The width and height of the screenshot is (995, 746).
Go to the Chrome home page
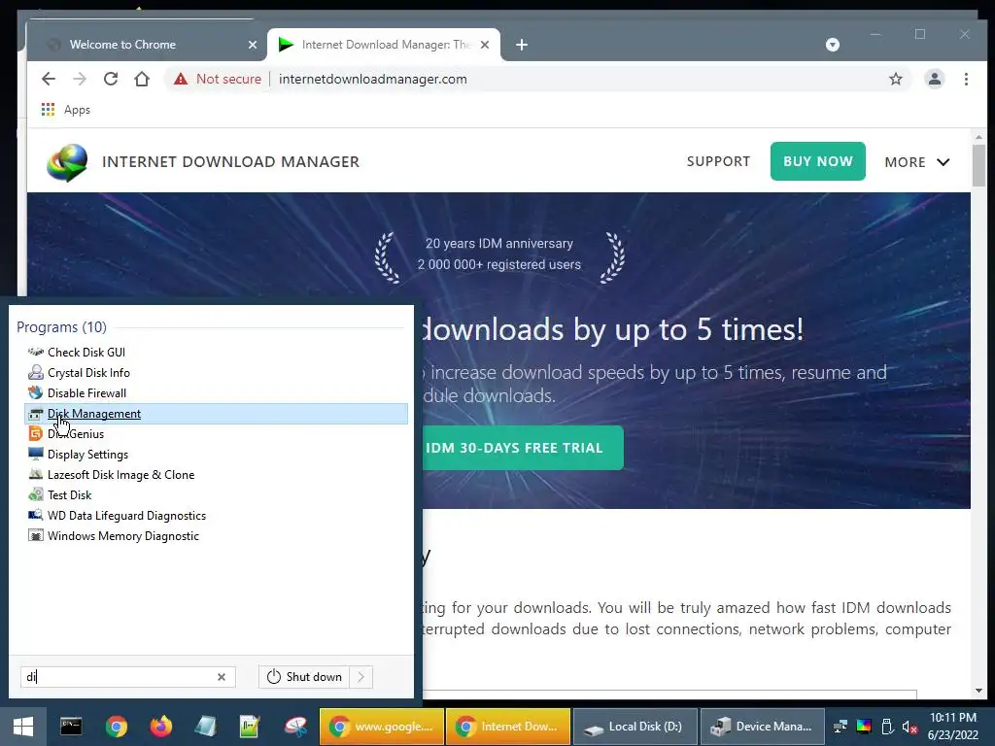point(142,79)
